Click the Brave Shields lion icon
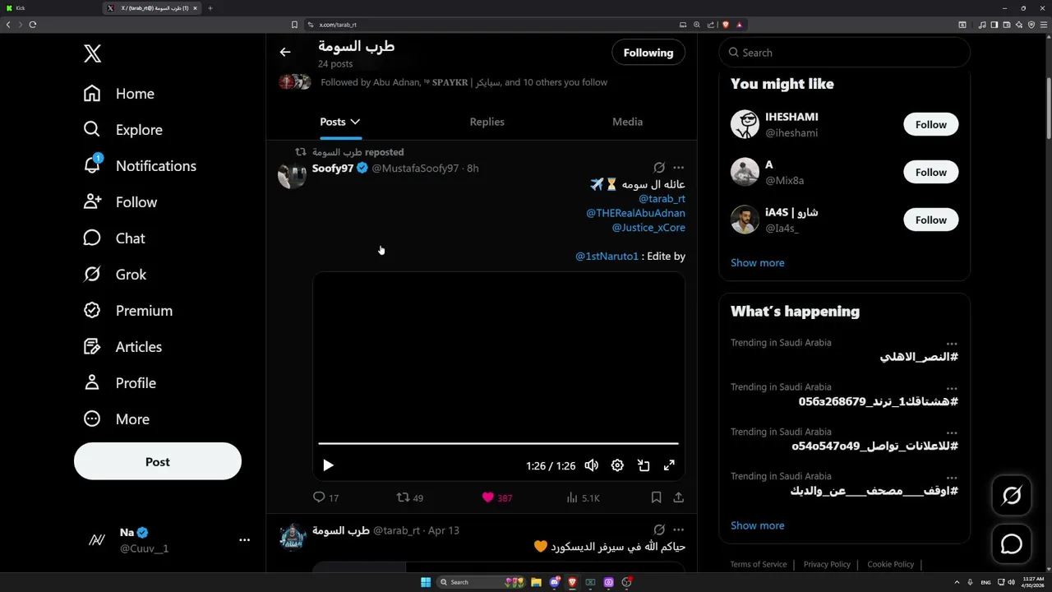The image size is (1052, 592). pyautogui.click(x=726, y=25)
